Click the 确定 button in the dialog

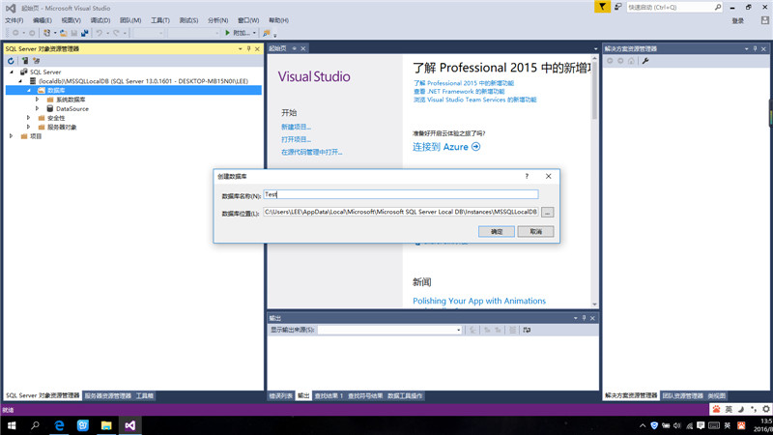coord(497,232)
